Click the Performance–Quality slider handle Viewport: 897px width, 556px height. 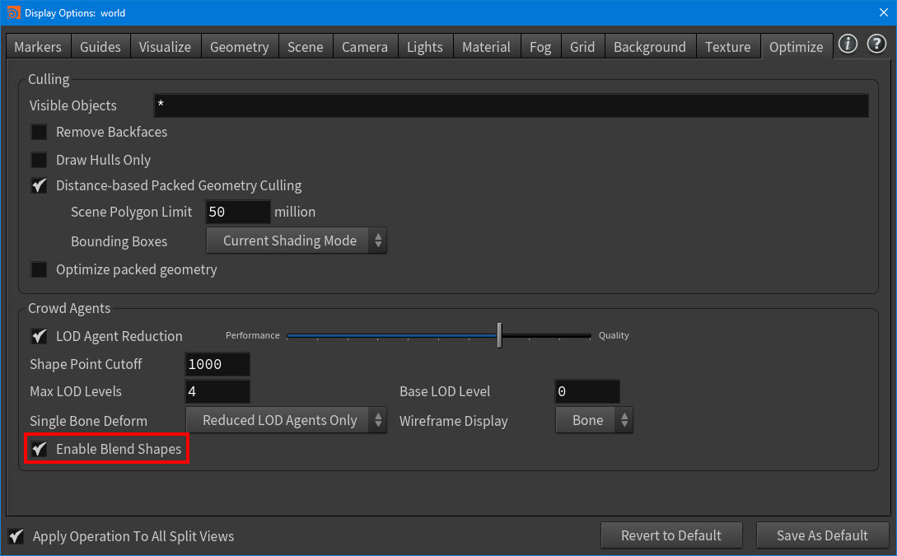499,335
